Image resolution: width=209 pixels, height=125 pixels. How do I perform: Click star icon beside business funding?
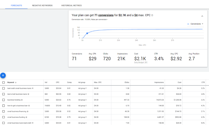(x=22, y=100)
